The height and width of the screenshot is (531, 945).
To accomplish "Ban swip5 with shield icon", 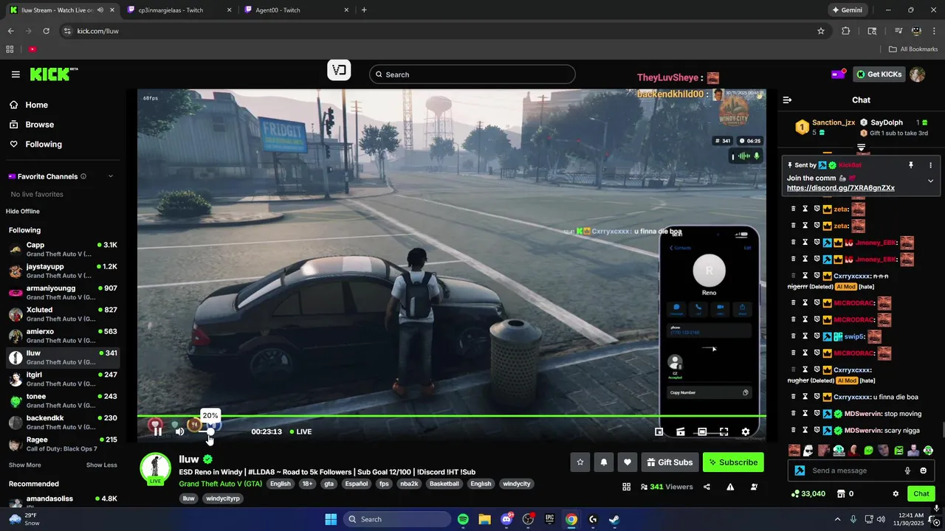I will tap(817, 336).
